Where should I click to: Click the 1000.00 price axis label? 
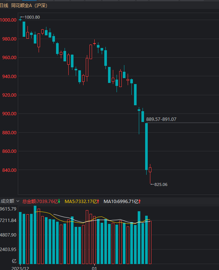click(8, 20)
